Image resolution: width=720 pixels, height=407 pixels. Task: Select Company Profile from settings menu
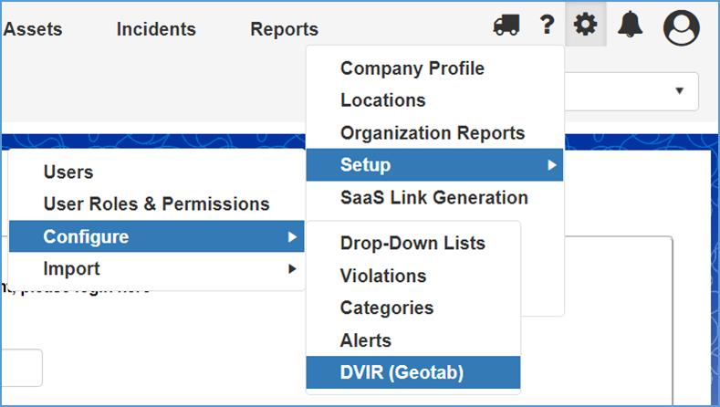pyautogui.click(x=412, y=68)
